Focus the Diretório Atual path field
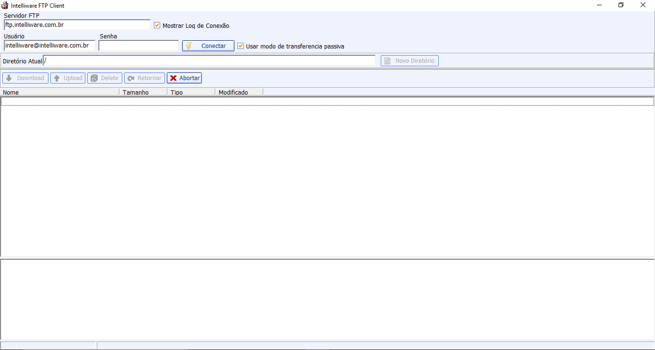Screen dimensions: 655x350 tap(209, 61)
